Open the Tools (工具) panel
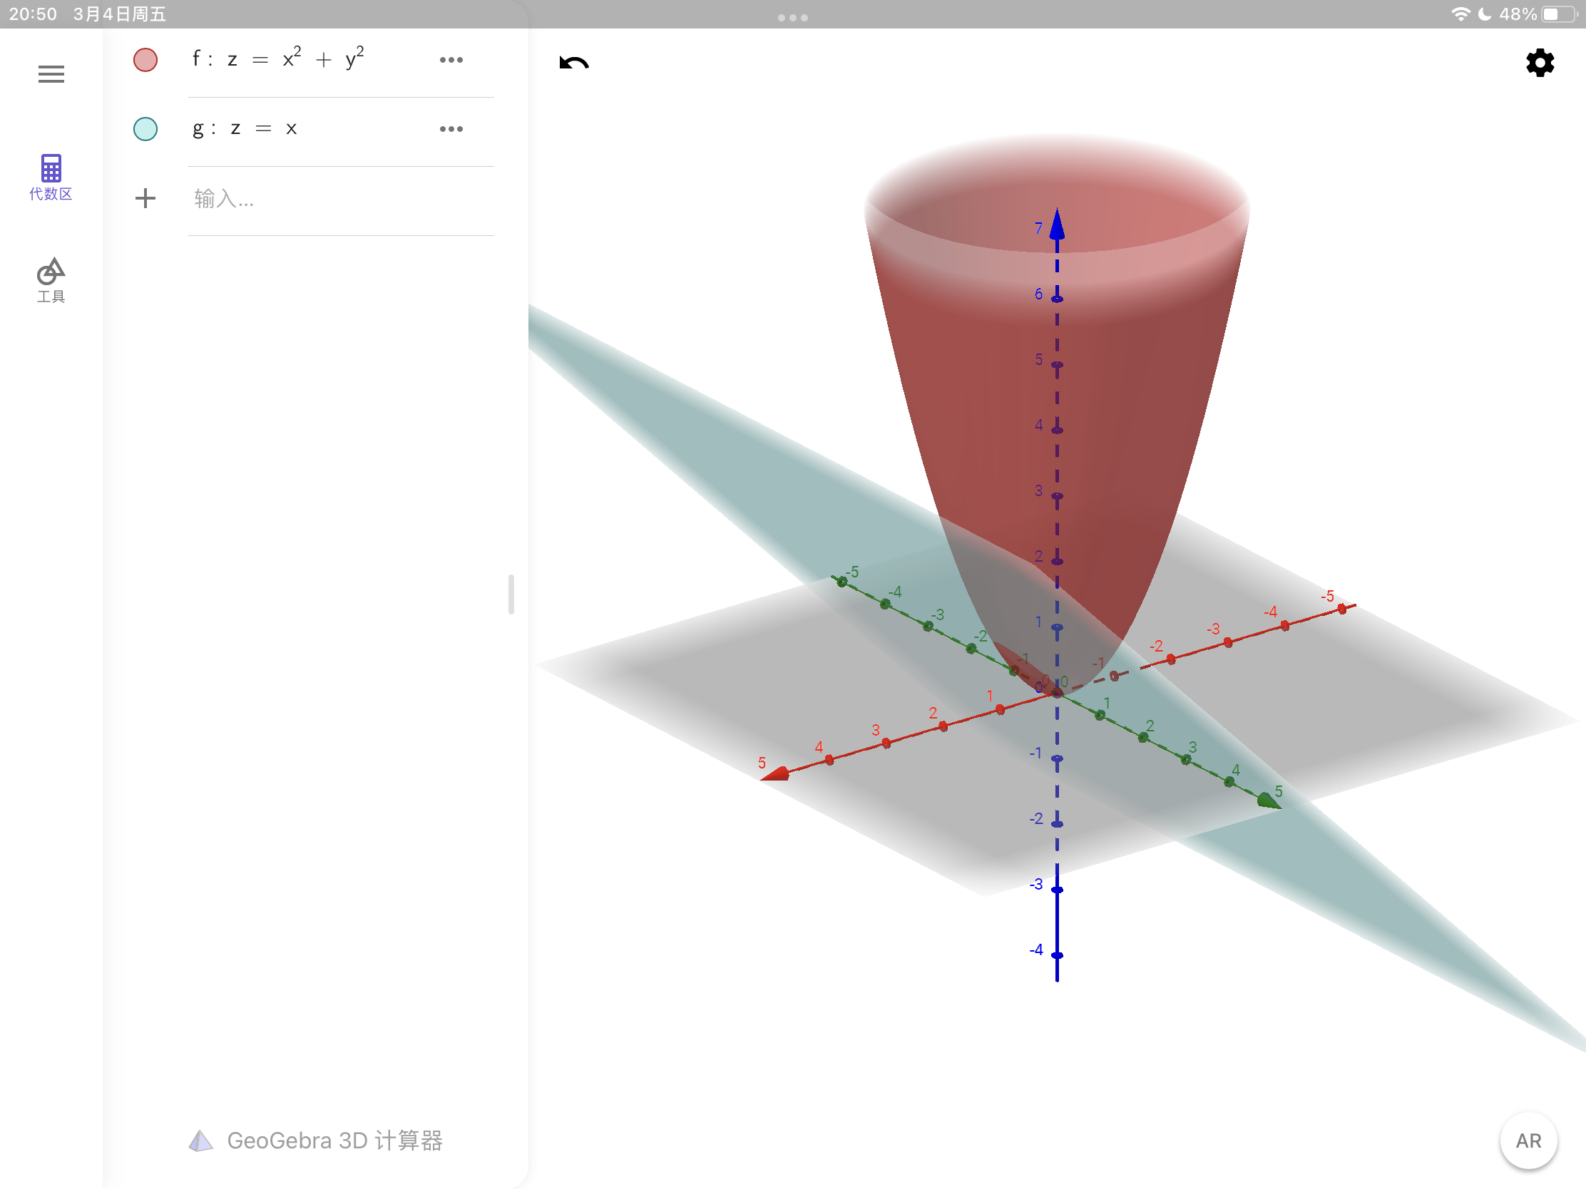Image resolution: width=1586 pixels, height=1189 pixels. coord(51,280)
